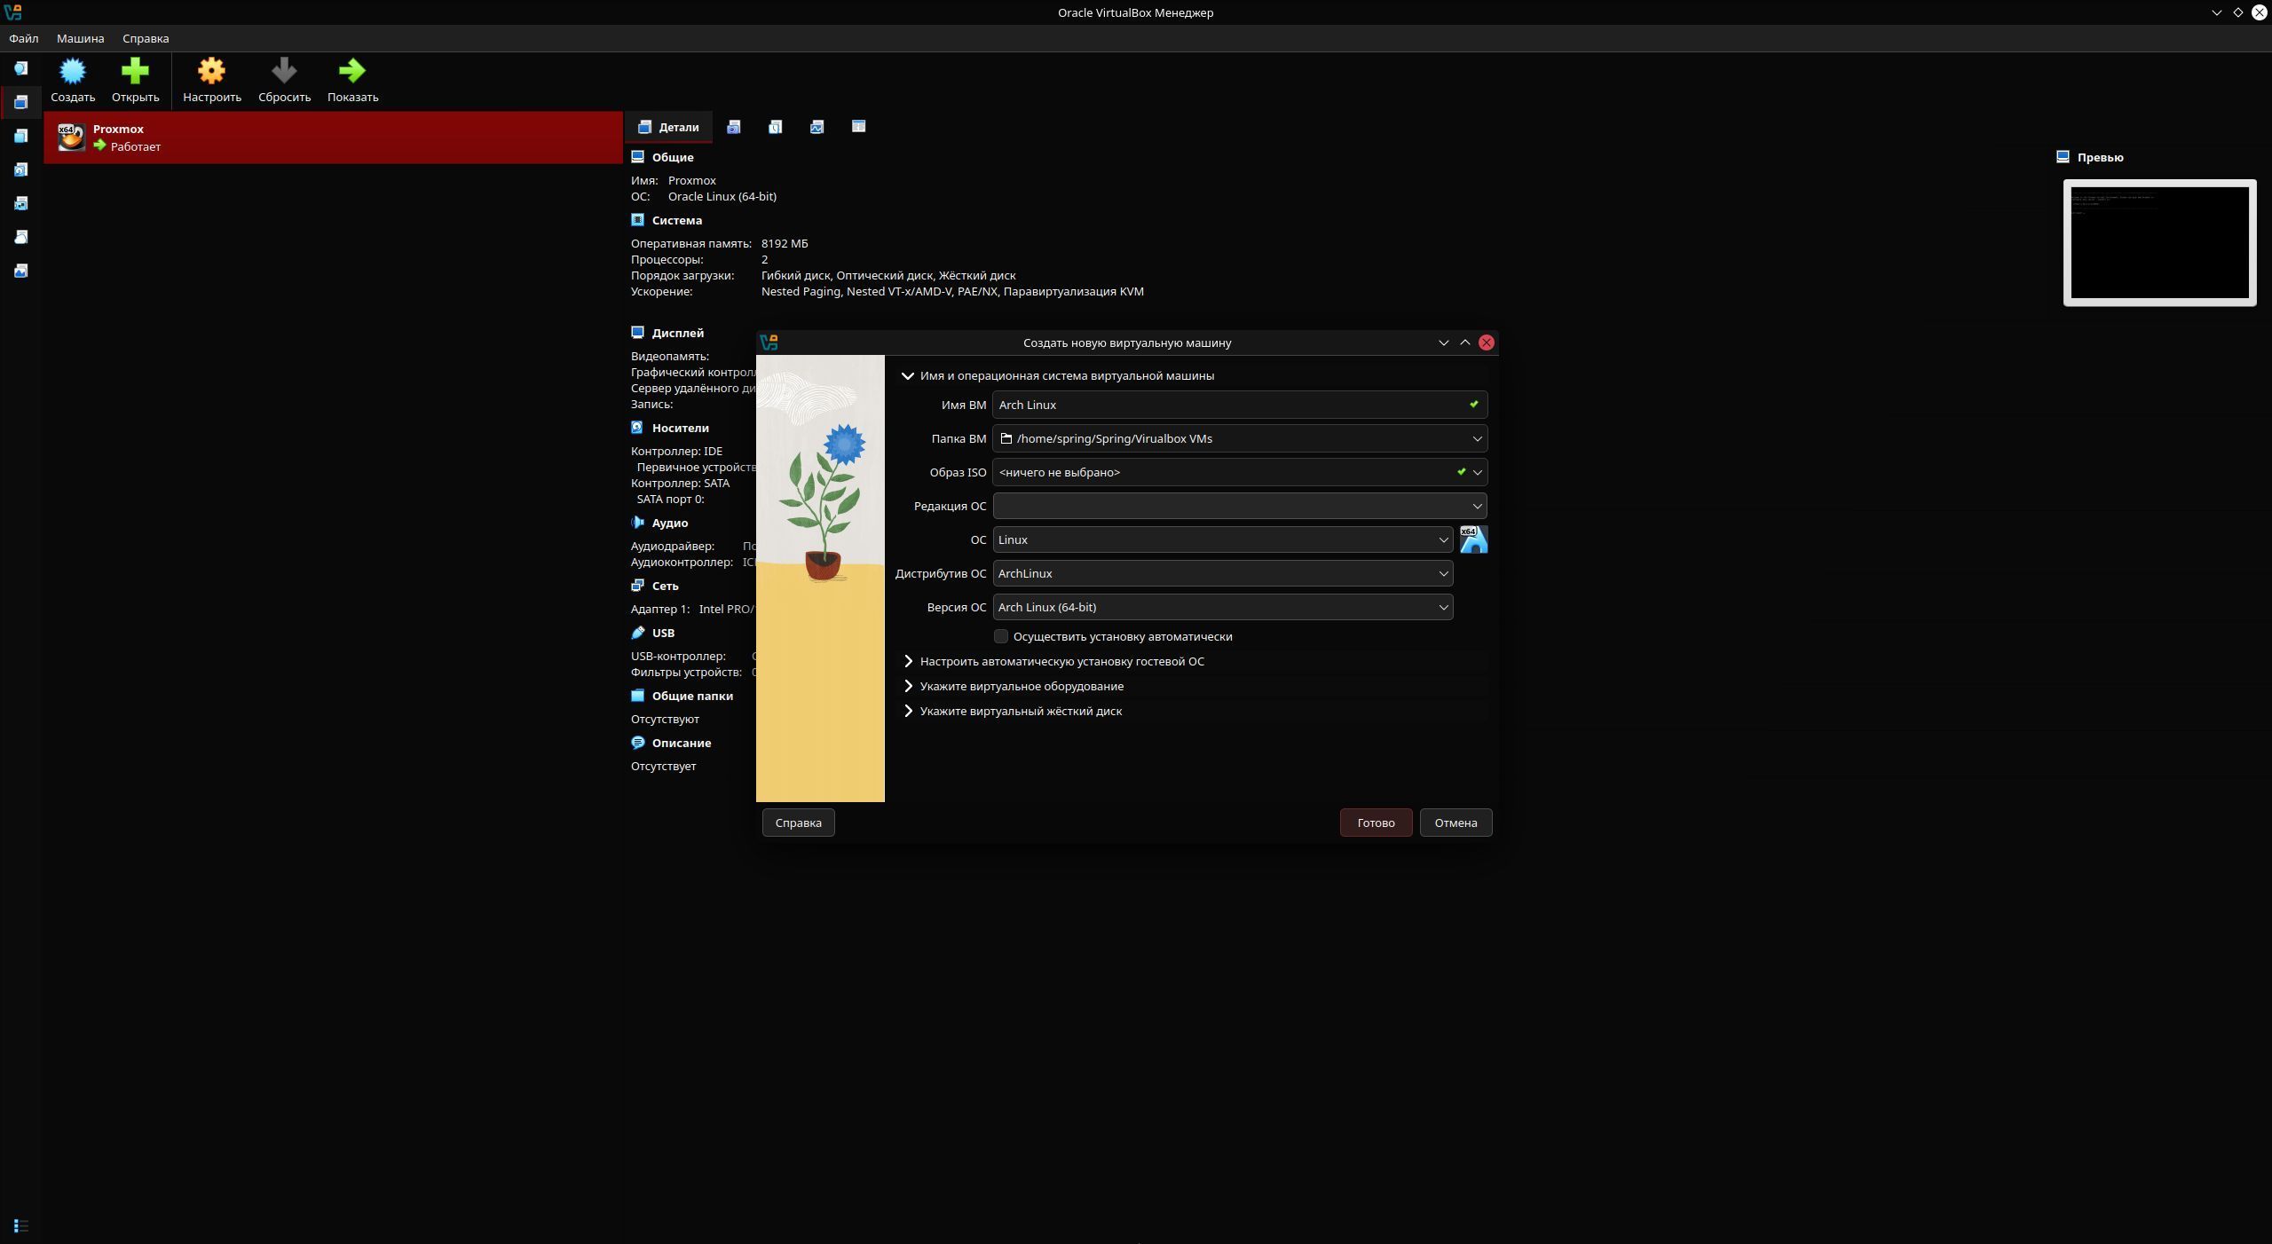Click the Открыть (Open) green plus icon
The image size is (2272, 1244).
click(x=135, y=71)
